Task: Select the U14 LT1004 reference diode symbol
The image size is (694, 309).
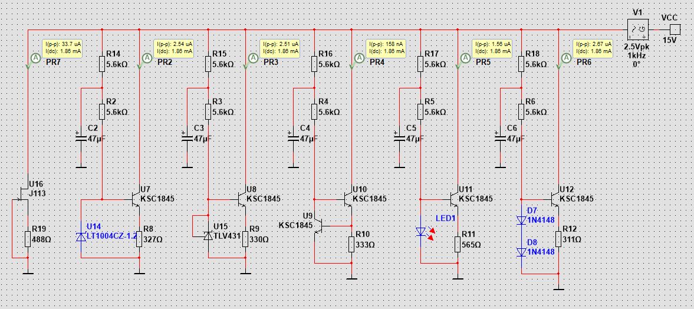Action: point(81,237)
